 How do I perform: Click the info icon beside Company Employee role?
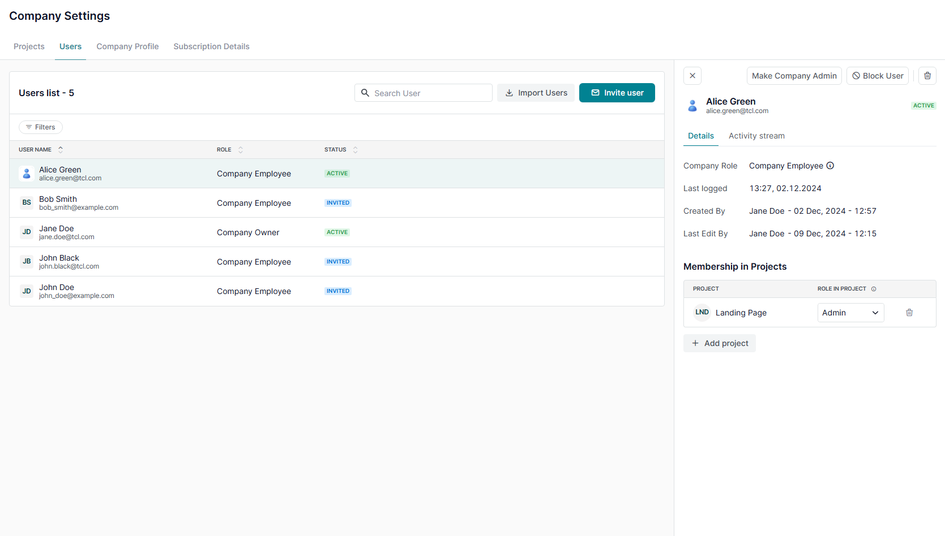830,166
